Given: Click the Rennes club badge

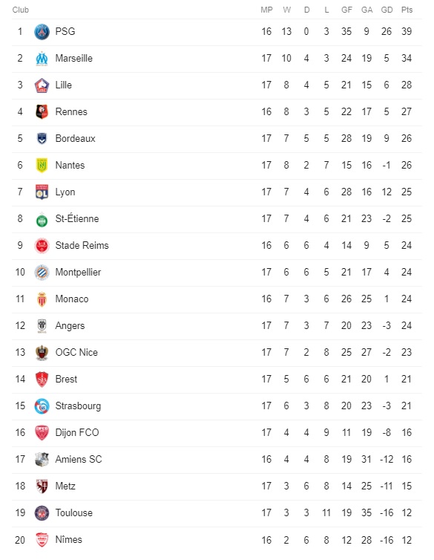Looking at the screenshot, I should coord(42,112).
